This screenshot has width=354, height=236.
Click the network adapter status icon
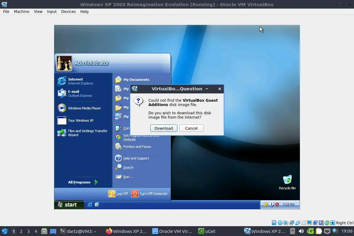(292, 223)
